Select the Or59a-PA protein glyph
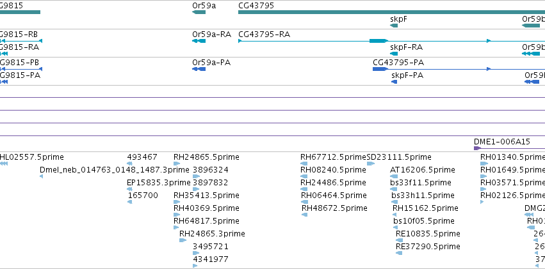 click(x=199, y=69)
